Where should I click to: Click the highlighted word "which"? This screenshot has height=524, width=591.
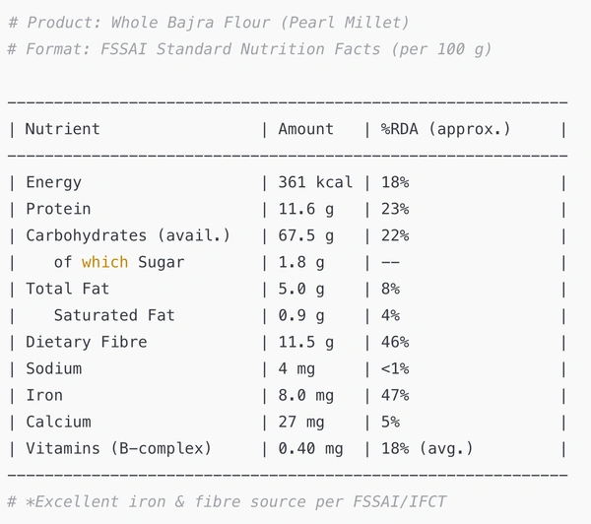point(104,262)
